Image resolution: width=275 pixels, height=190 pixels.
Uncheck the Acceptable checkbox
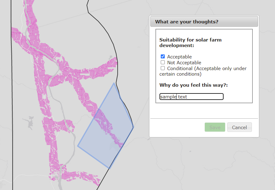click(163, 56)
